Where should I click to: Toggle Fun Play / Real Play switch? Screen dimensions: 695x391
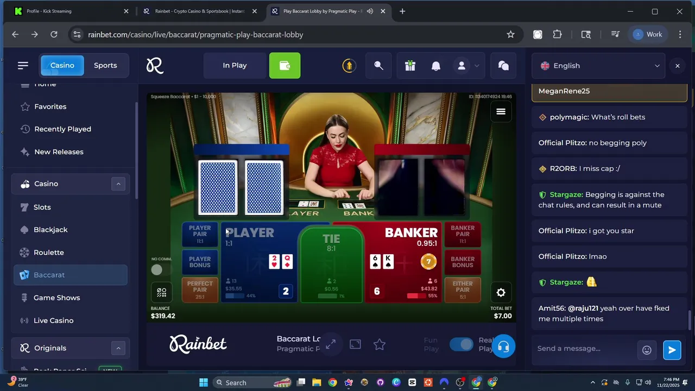tap(462, 345)
